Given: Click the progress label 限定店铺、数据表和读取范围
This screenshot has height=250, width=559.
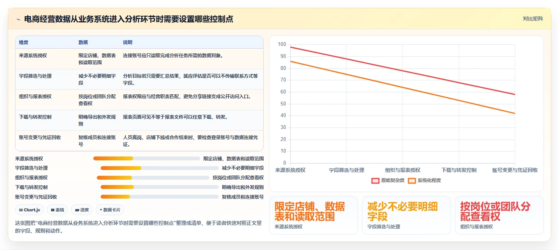Looking at the screenshot, I should tap(233, 158).
